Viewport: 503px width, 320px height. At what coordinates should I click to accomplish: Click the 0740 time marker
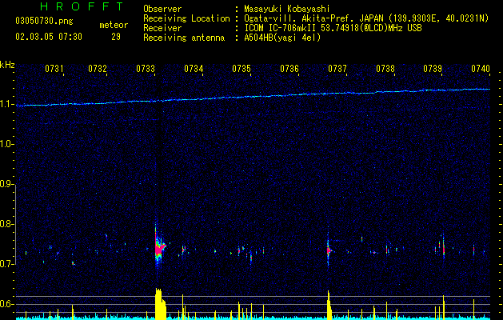point(481,68)
